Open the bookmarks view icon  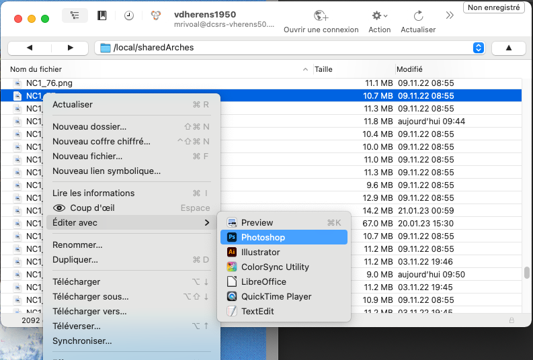102,16
